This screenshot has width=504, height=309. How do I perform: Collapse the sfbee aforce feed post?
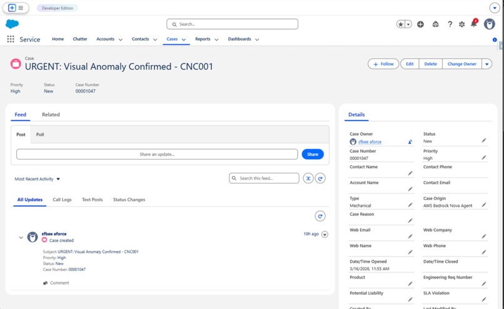click(21, 238)
